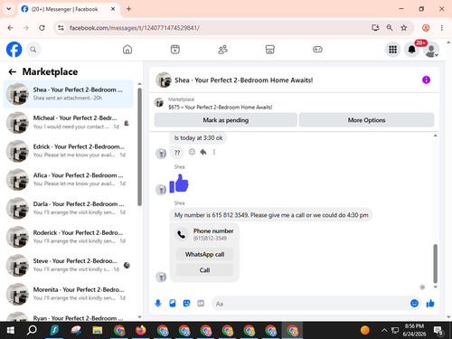Image resolution: width=452 pixels, height=339 pixels.
Task: Click WhatsApp call button
Action: coord(204,254)
